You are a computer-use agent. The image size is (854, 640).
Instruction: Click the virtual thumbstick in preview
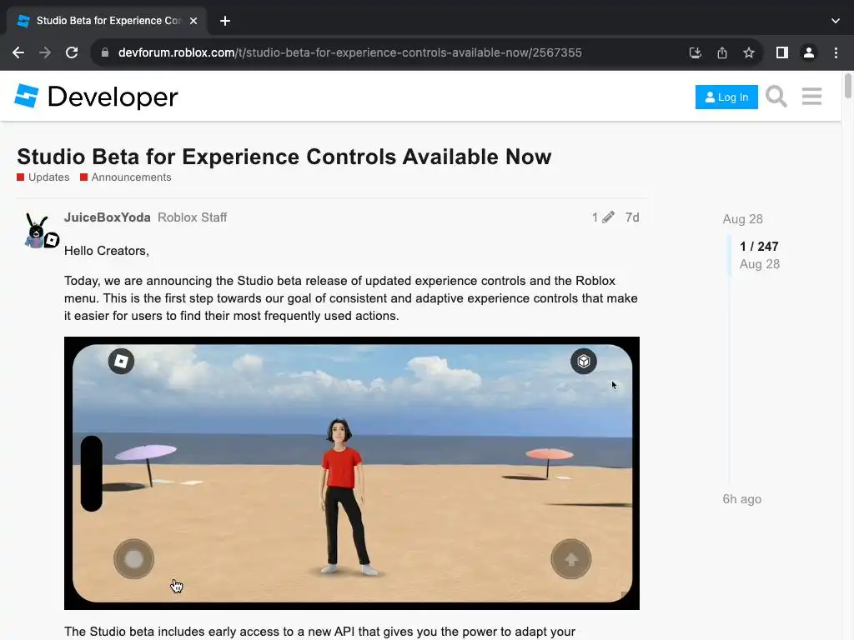coord(133,559)
